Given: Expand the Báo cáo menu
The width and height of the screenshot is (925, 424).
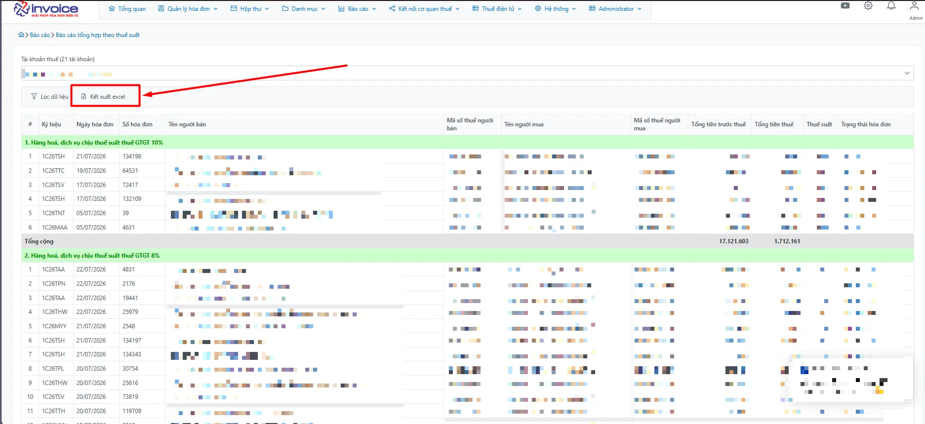Looking at the screenshot, I should 357,9.
